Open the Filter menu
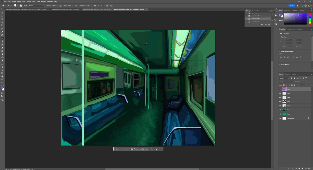 (x=34, y=2)
